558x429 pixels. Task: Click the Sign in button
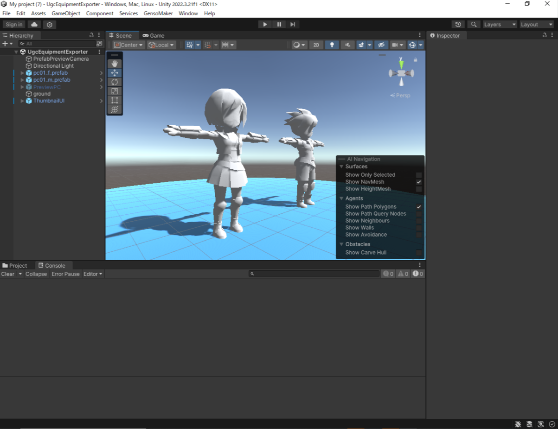[14, 25]
